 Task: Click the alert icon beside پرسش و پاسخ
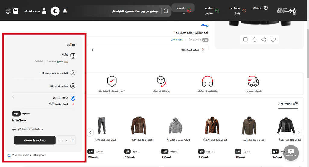tap(244, 11)
